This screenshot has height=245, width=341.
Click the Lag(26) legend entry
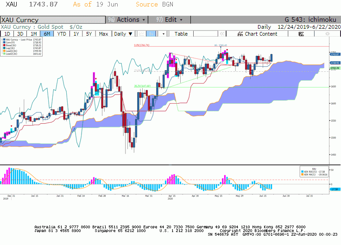tap(21, 48)
